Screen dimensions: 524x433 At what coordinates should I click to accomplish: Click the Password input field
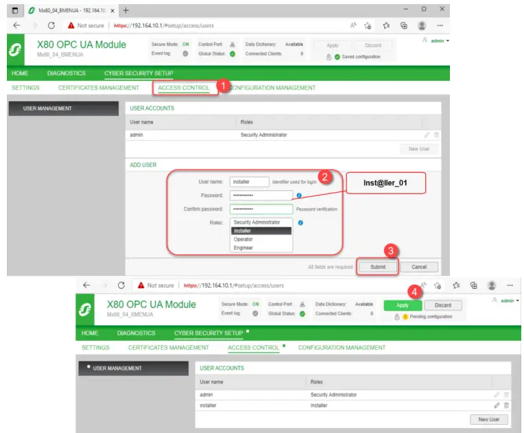pos(261,196)
